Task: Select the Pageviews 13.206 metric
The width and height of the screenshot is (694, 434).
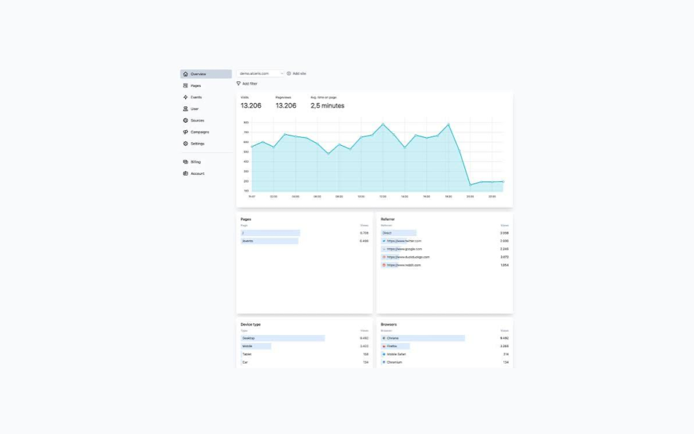Action: (286, 103)
